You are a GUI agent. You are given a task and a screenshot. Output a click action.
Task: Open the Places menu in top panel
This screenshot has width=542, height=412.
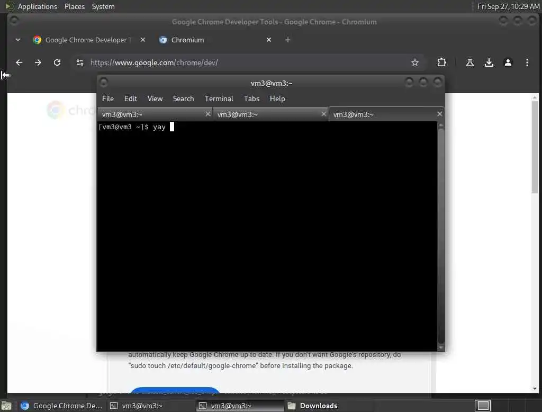74,6
